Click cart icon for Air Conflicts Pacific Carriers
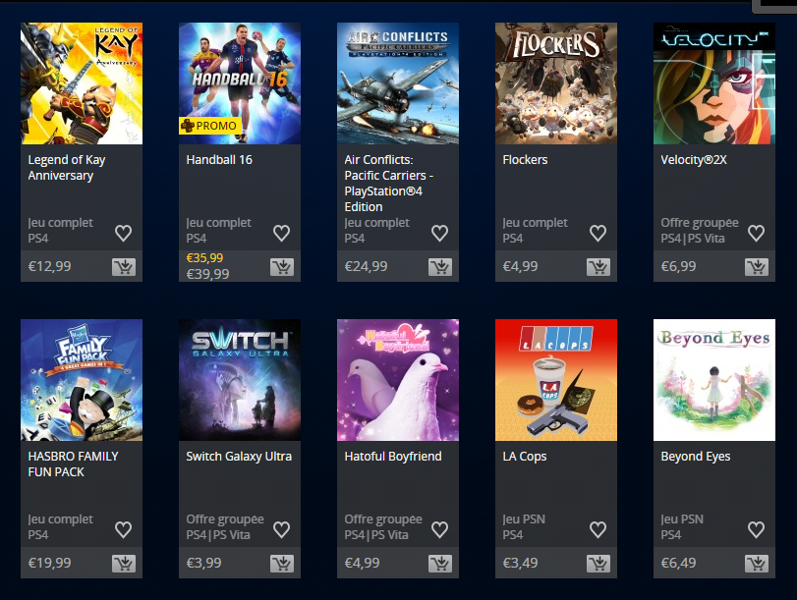 440,267
